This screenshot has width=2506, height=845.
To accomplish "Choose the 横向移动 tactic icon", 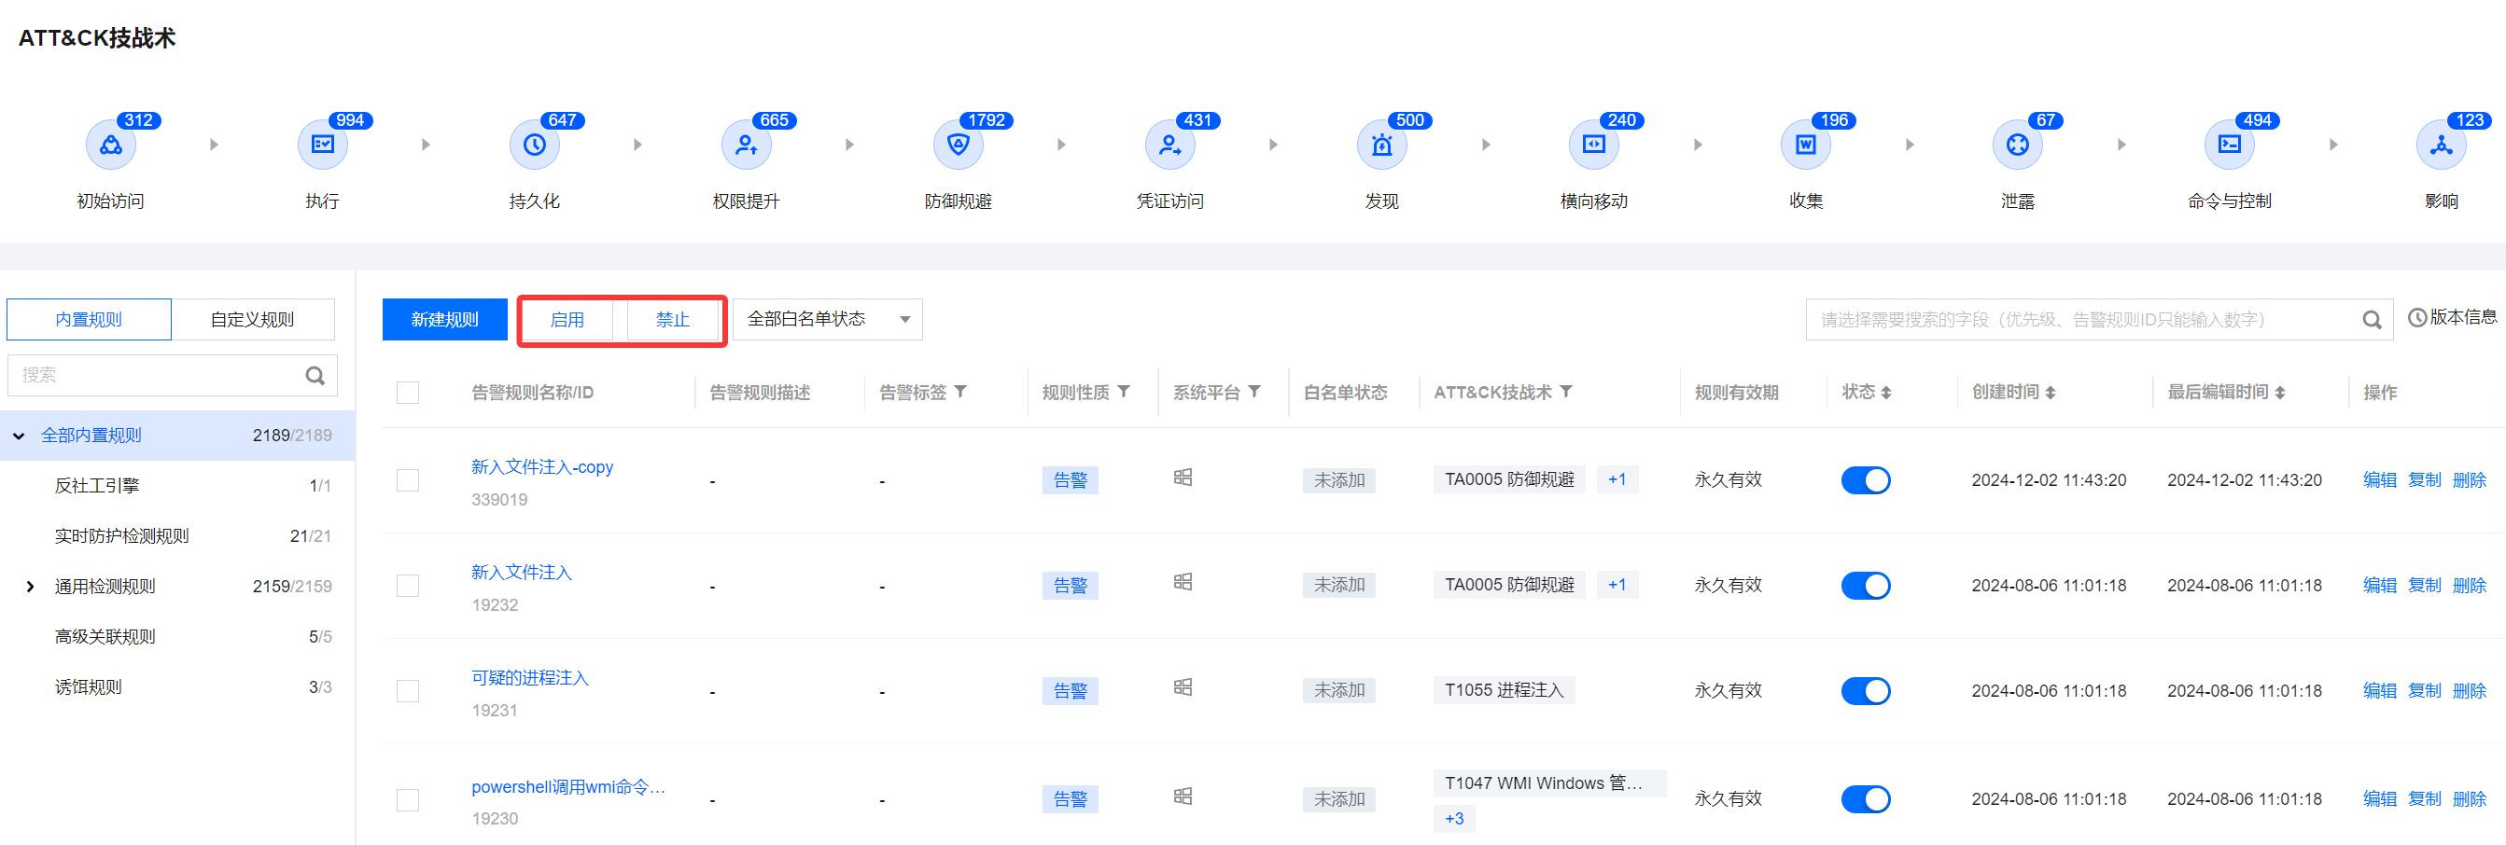I will tap(1593, 145).
